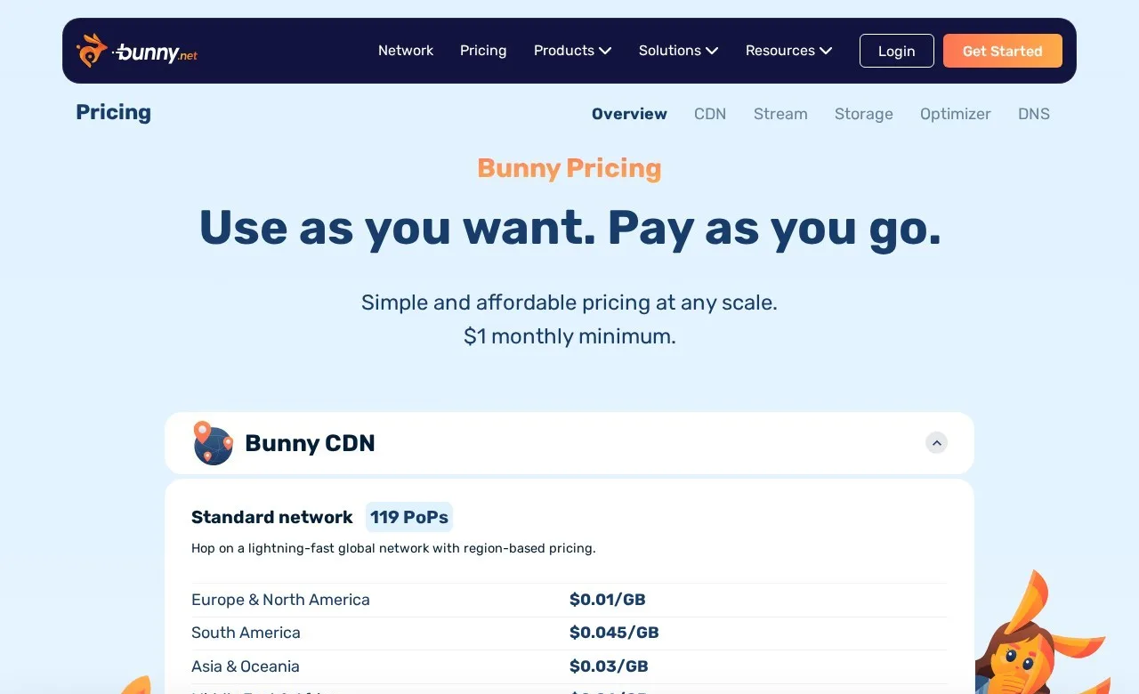Switch to the DNS pricing tab
This screenshot has height=694, width=1139.
[1033, 114]
